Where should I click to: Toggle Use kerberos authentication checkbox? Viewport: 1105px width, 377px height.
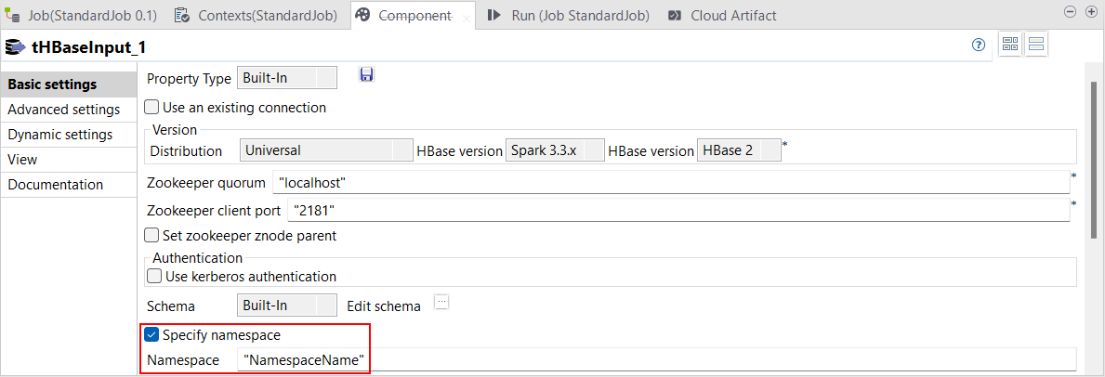[155, 276]
